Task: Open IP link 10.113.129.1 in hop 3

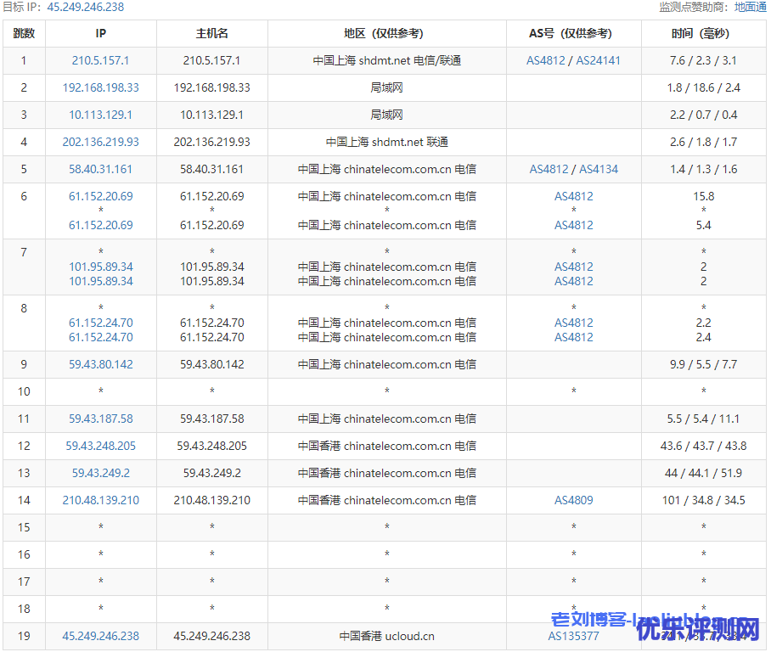Action: point(101,115)
